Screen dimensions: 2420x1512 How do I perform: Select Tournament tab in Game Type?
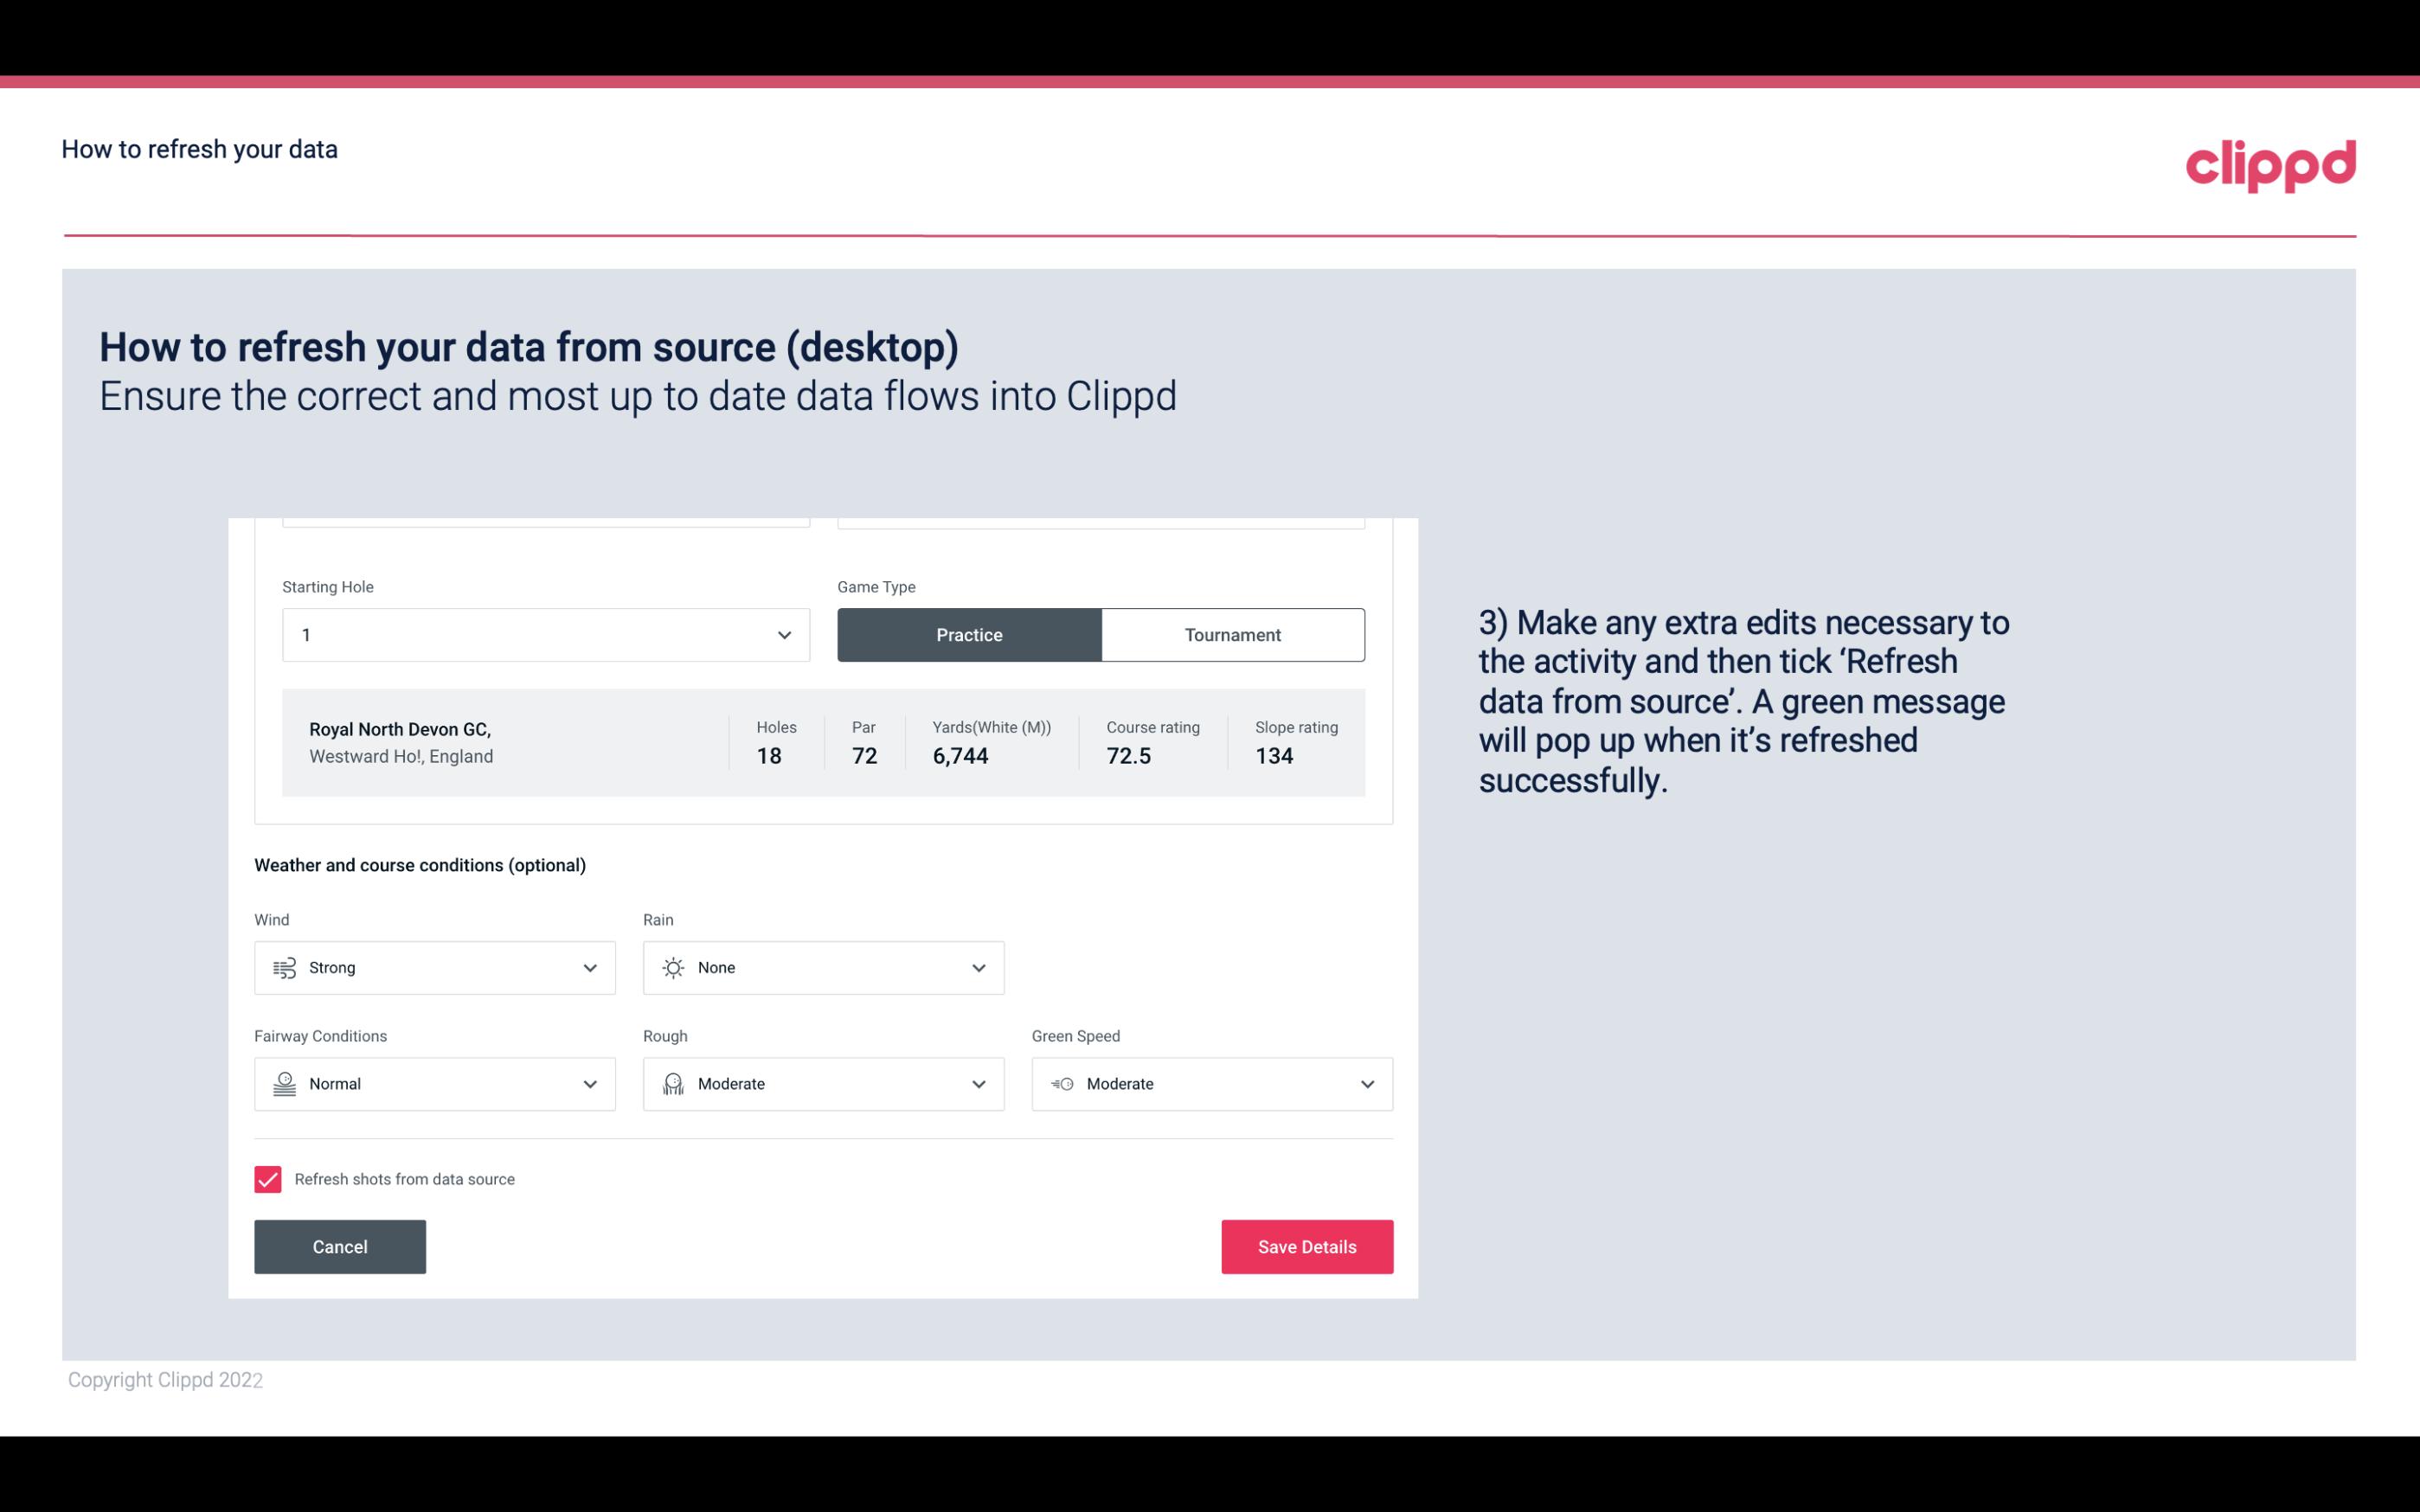pos(1232,634)
